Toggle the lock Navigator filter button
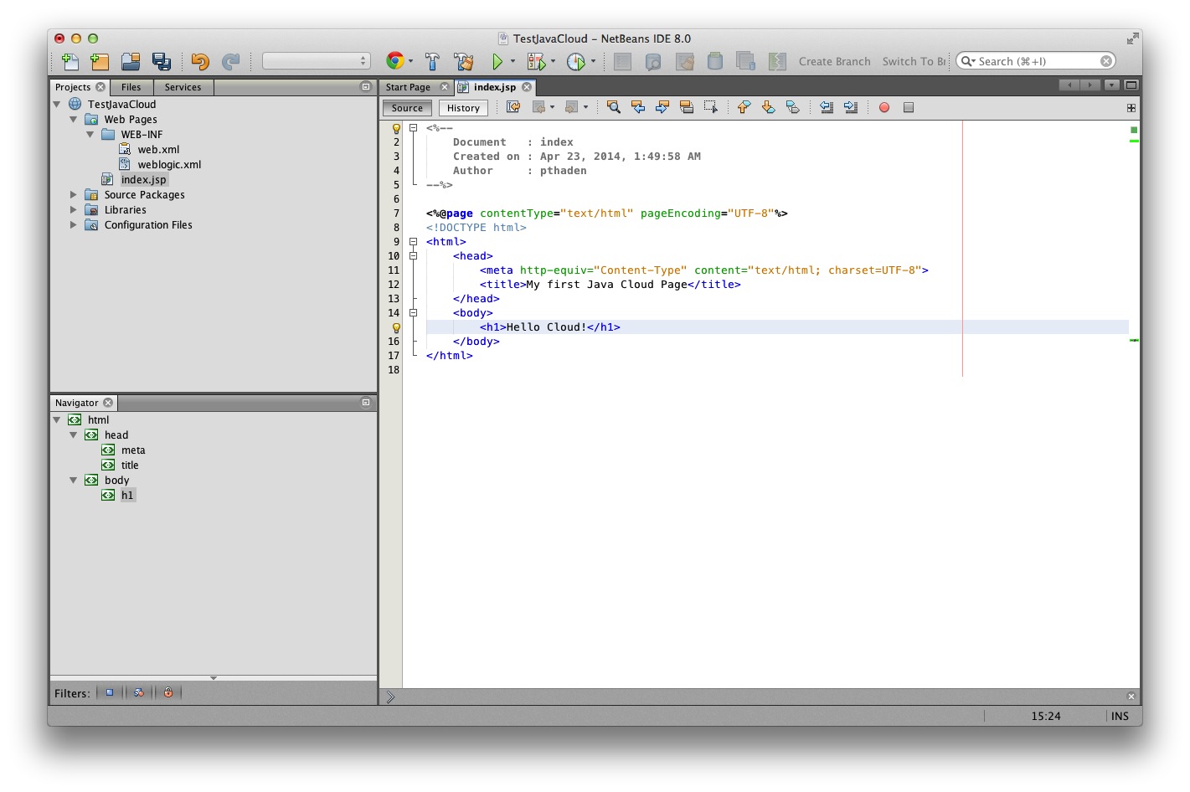Screen dimensions: 1190x792 [167, 692]
